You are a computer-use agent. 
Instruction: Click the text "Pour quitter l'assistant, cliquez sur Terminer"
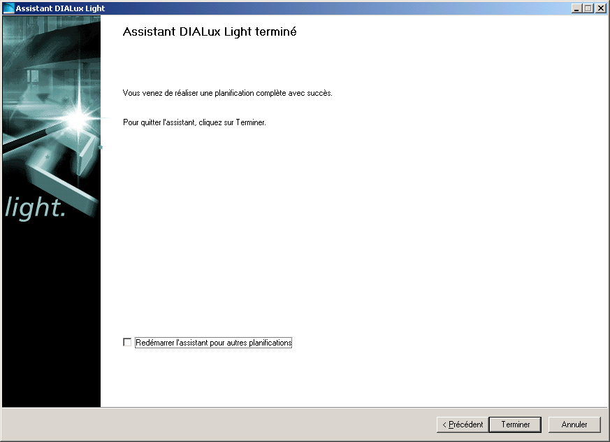point(194,122)
